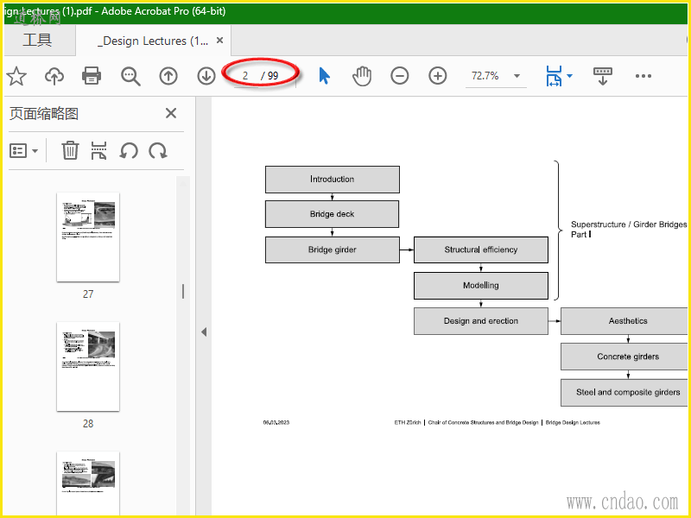Activate the selection arrow tool
Image resolution: width=691 pixels, height=518 pixels.
click(x=325, y=76)
